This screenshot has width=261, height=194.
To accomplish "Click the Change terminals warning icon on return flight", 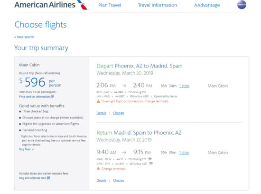I will coord(98,169).
